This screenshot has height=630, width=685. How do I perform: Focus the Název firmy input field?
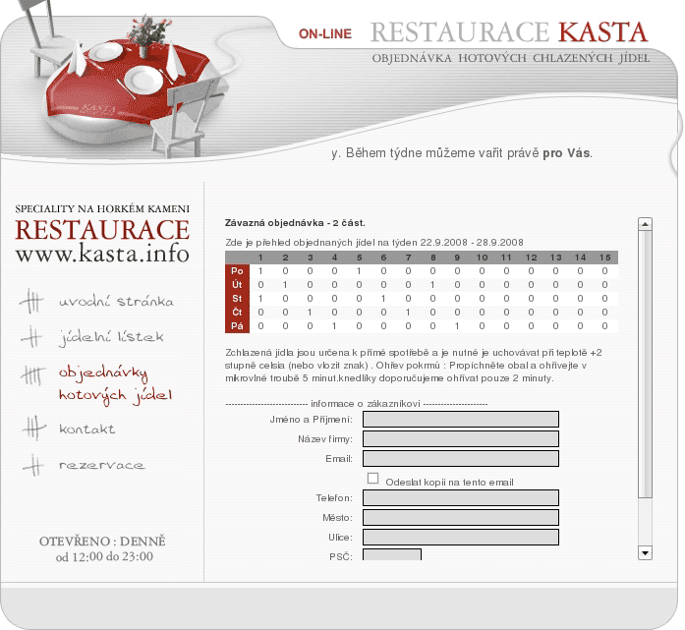click(x=461, y=438)
